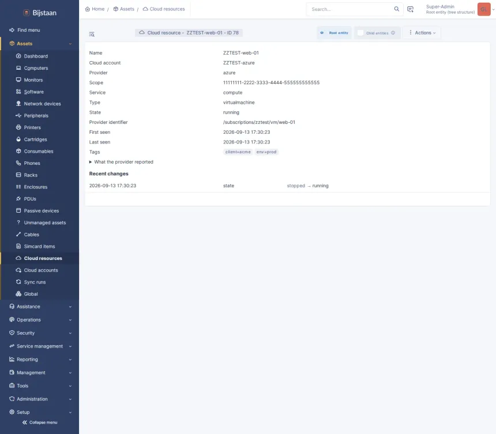
Task: Select the Scope subscription ID value
Action: click(x=272, y=82)
